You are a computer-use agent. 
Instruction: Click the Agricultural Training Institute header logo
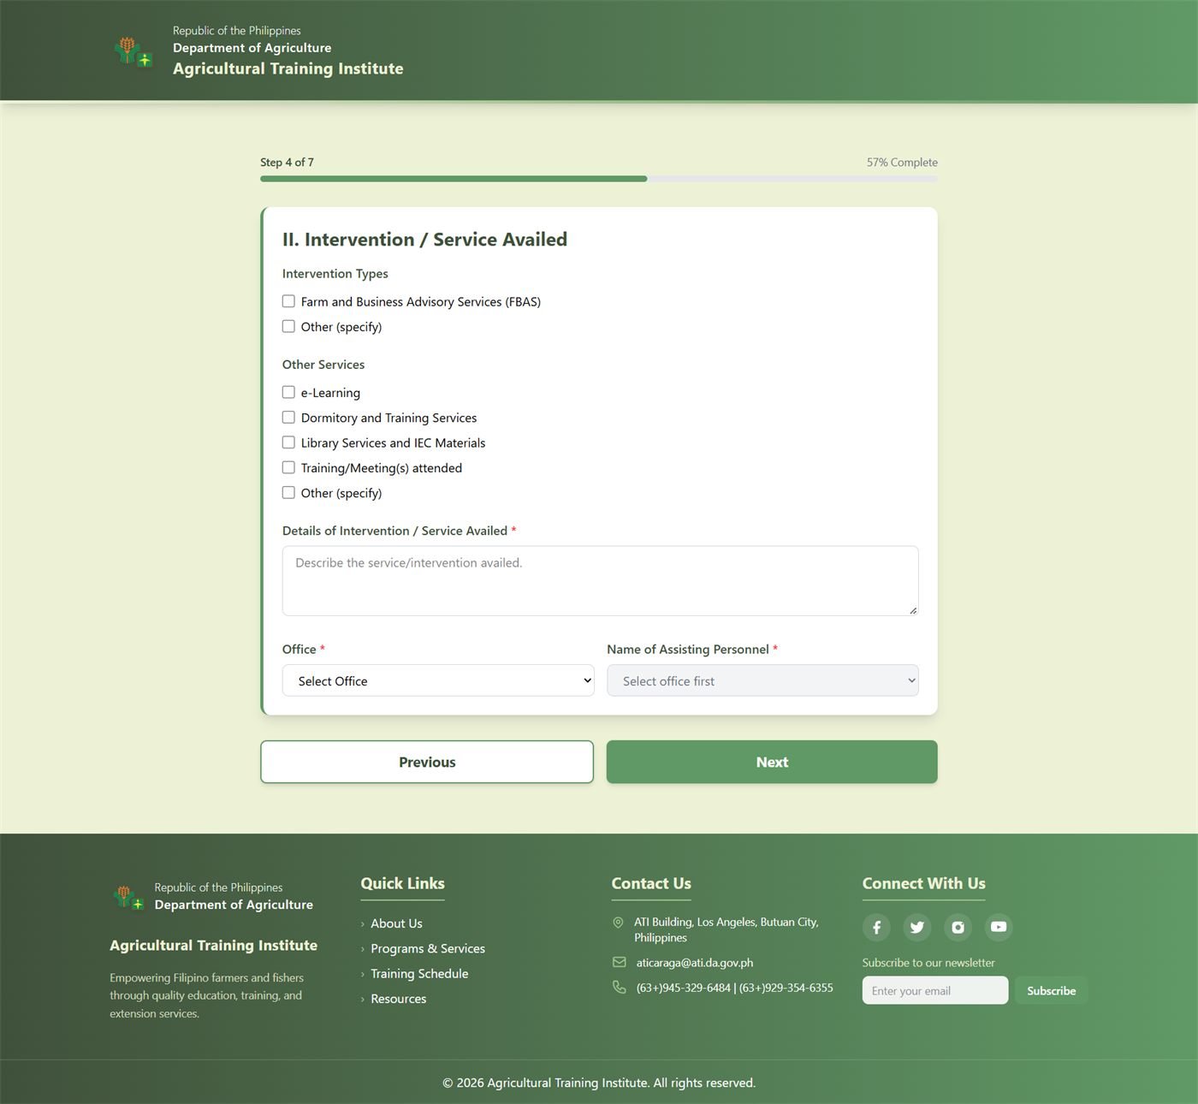(133, 52)
